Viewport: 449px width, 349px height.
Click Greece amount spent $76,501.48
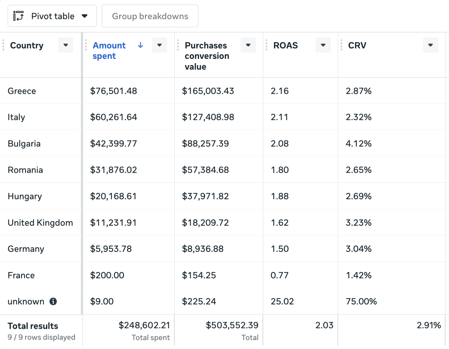click(x=114, y=91)
